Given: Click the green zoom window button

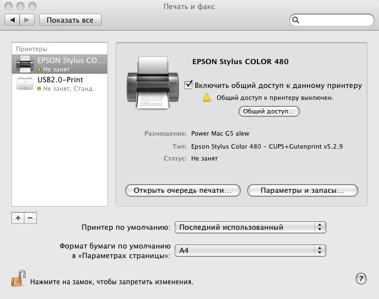Looking at the screenshot, I should (32, 6).
